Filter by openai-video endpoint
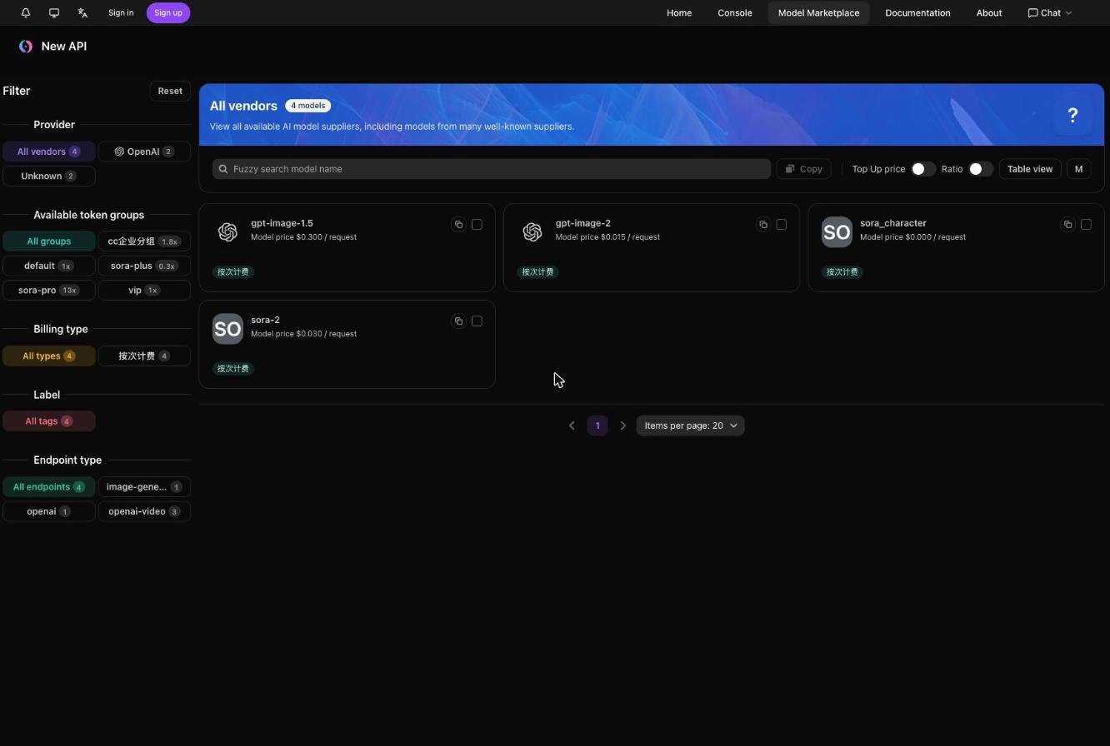Image resolution: width=1110 pixels, height=746 pixels. (144, 511)
